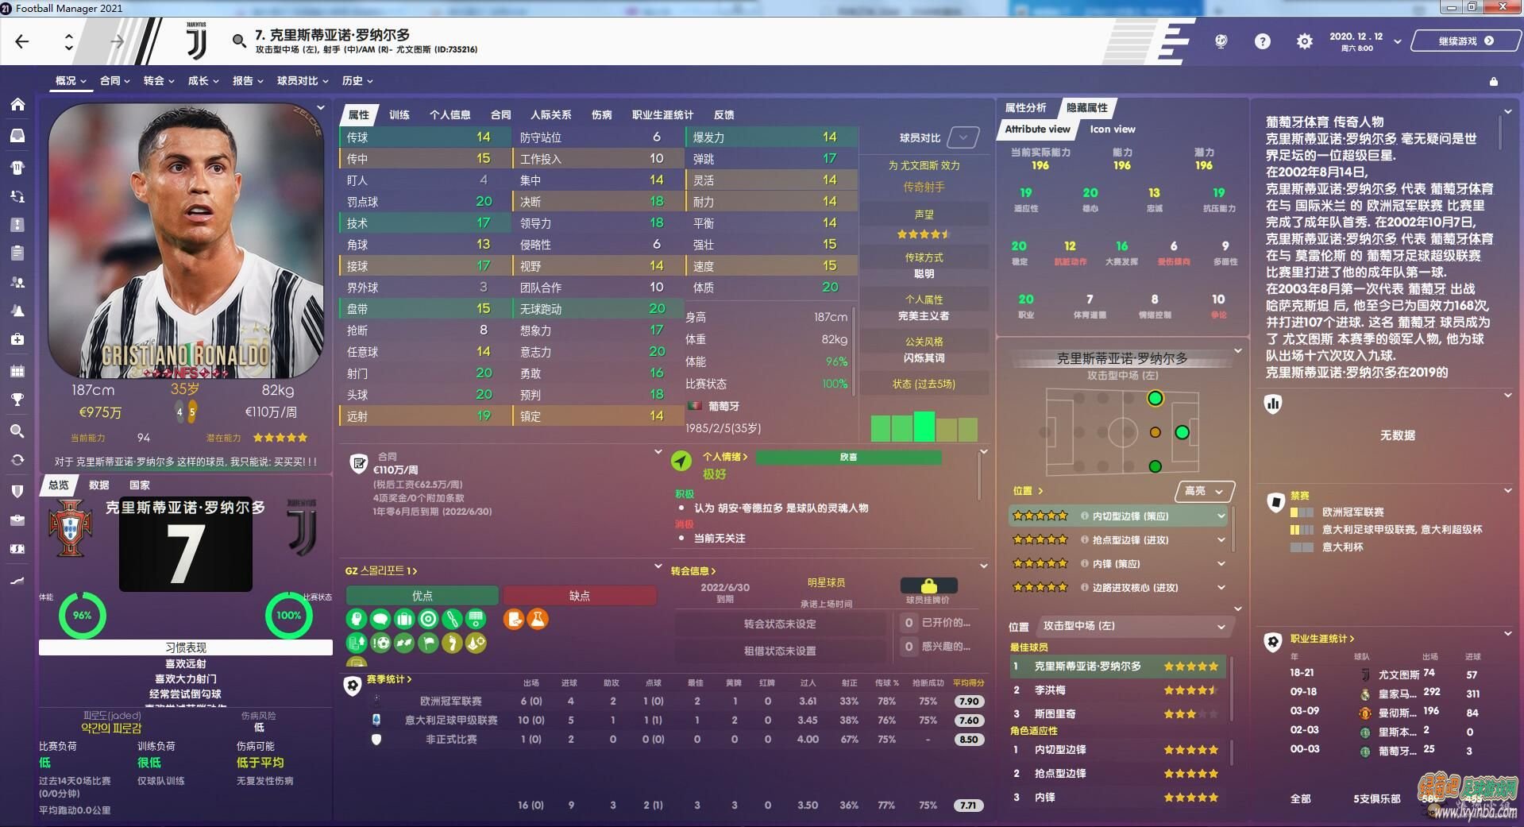
Task: Open the 概况 dropdown menu
Action: pos(71,81)
